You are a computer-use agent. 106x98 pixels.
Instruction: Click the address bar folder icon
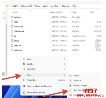(x=7, y=6)
